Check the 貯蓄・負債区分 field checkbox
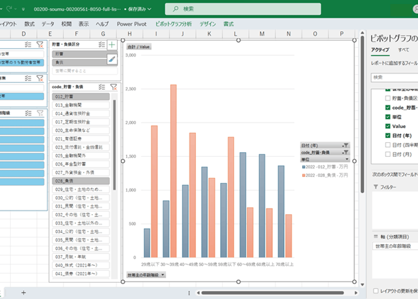The width and height of the screenshot is (418, 299). [x=388, y=98]
